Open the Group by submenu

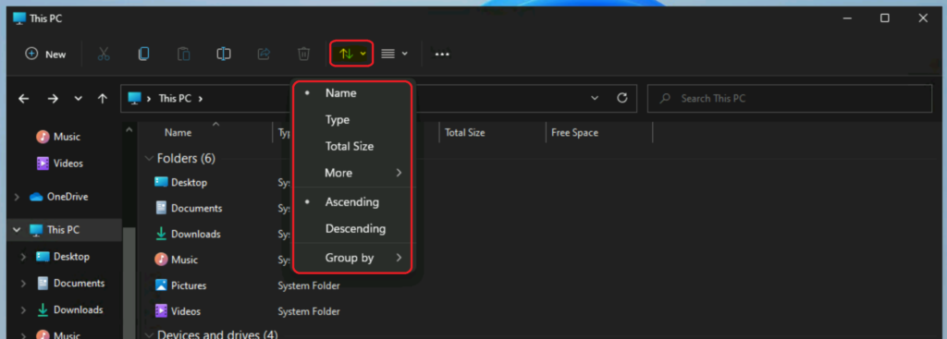click(x=352, y=258)
